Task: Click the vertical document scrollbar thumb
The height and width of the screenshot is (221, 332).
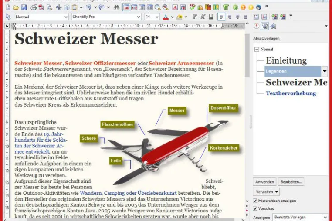Action: (x=247, y=56)
